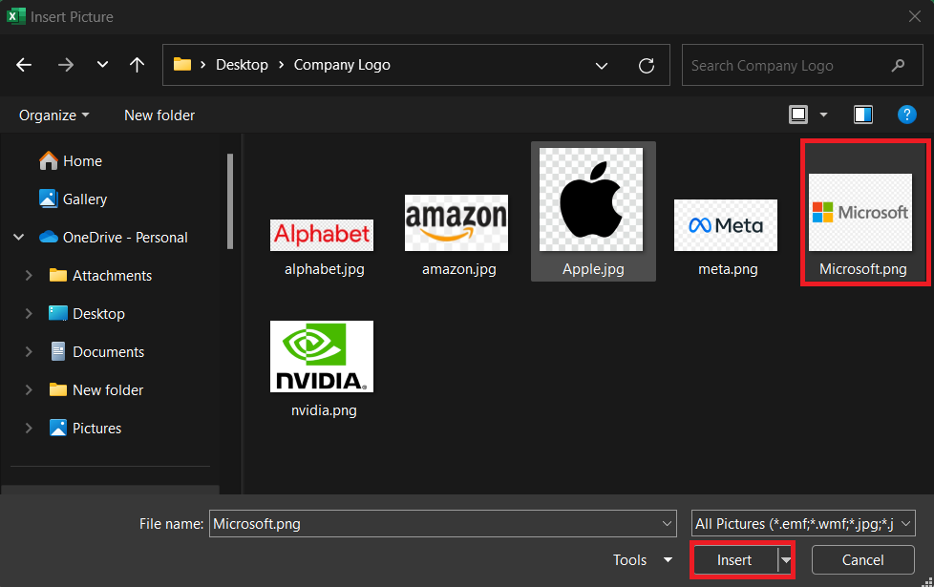Click the Cancel button
The image size is (934, 587).
pyautogui.click(x=862, y=559)
